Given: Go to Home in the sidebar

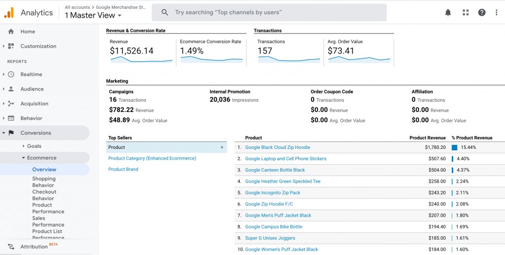Looking at the screenshot, I should (28, 31).
